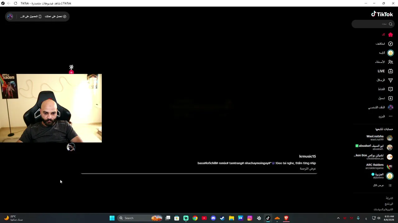Viewport: 398px width, 223px height.
Task: Reload the TikTok page
Action: (16, 3)
